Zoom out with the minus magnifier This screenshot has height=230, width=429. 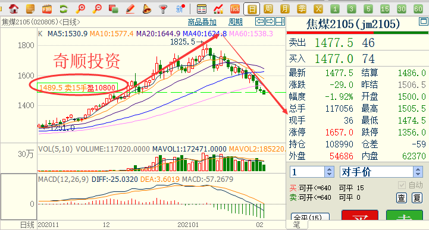pyautogui.click(x=97, y=9)
